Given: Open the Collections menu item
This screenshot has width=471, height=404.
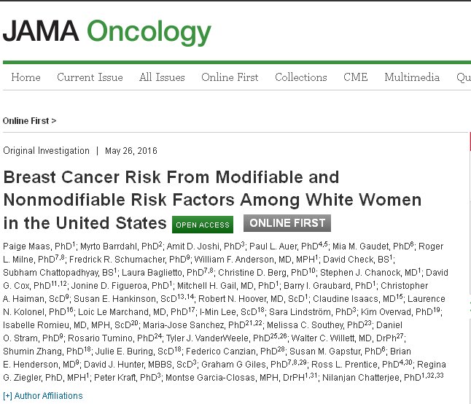Looking at the screenshot, I should tap(300, 77).
